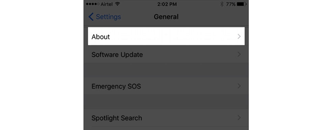Screen dimensions: 324x130
Task: Tap the Bluetooth status icon
Action: pos(222,4)
